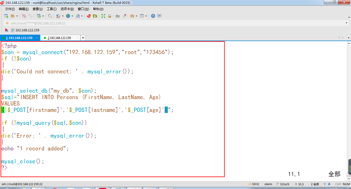351x189 pixels.
Task: Click the Font icon
Action: (x=78, y=16)
